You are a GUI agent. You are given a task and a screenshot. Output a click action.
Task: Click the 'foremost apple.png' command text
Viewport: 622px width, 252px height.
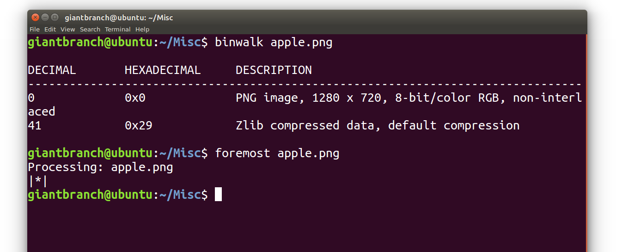[x=277, y=153]
